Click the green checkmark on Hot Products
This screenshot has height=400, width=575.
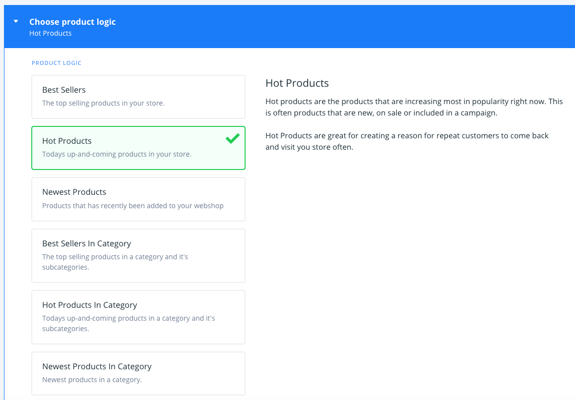[x=232, y=139]
